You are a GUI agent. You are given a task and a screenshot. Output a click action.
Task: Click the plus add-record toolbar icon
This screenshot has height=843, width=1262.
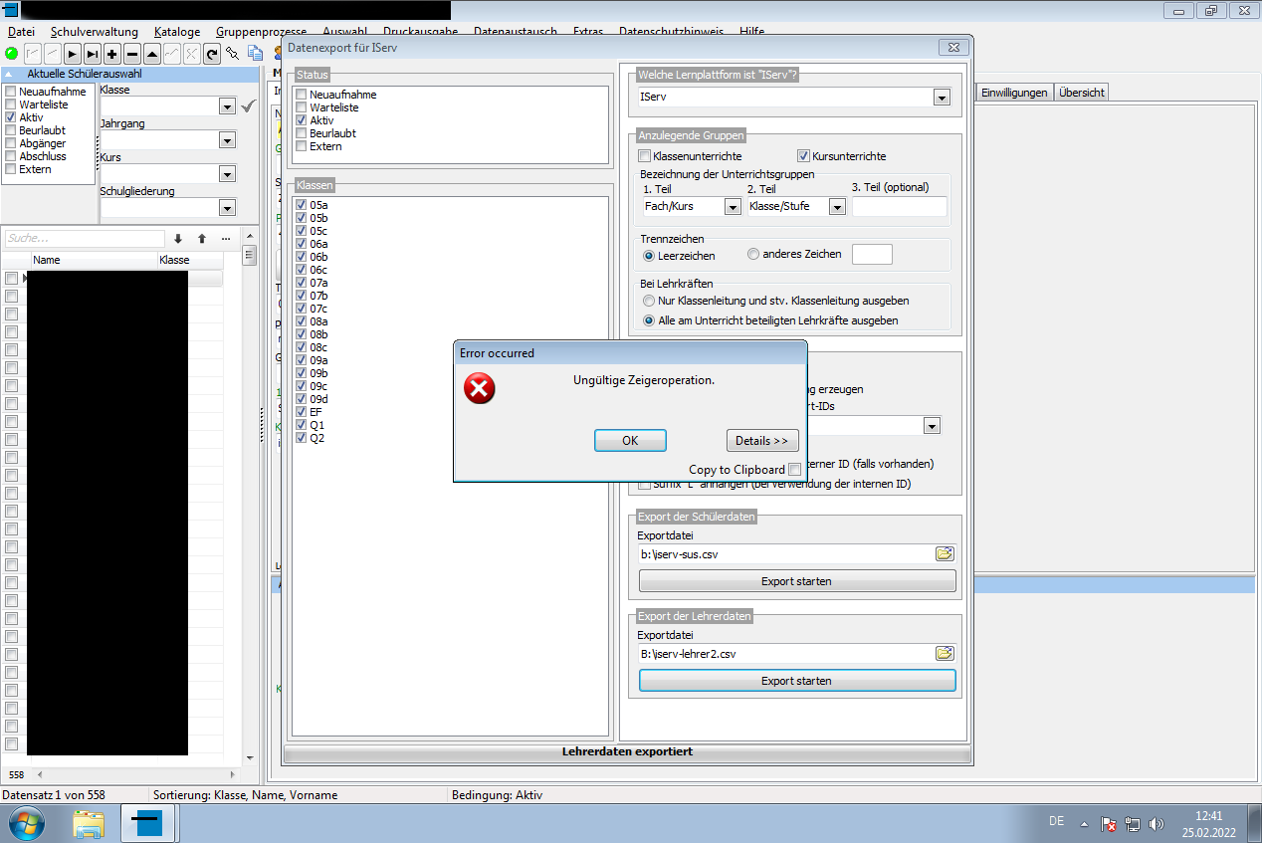pos(112,54)
